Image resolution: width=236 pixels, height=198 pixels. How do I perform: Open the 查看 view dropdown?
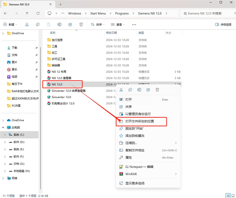(119, 24)
